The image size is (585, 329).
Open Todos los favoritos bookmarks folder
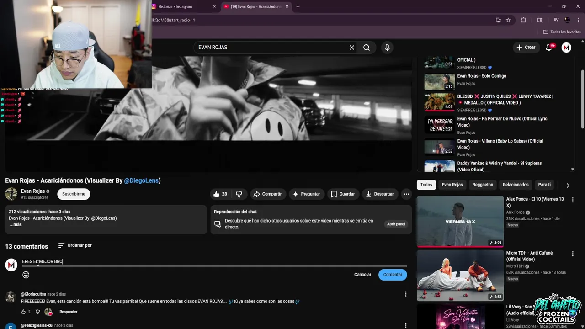pos(562,32)
